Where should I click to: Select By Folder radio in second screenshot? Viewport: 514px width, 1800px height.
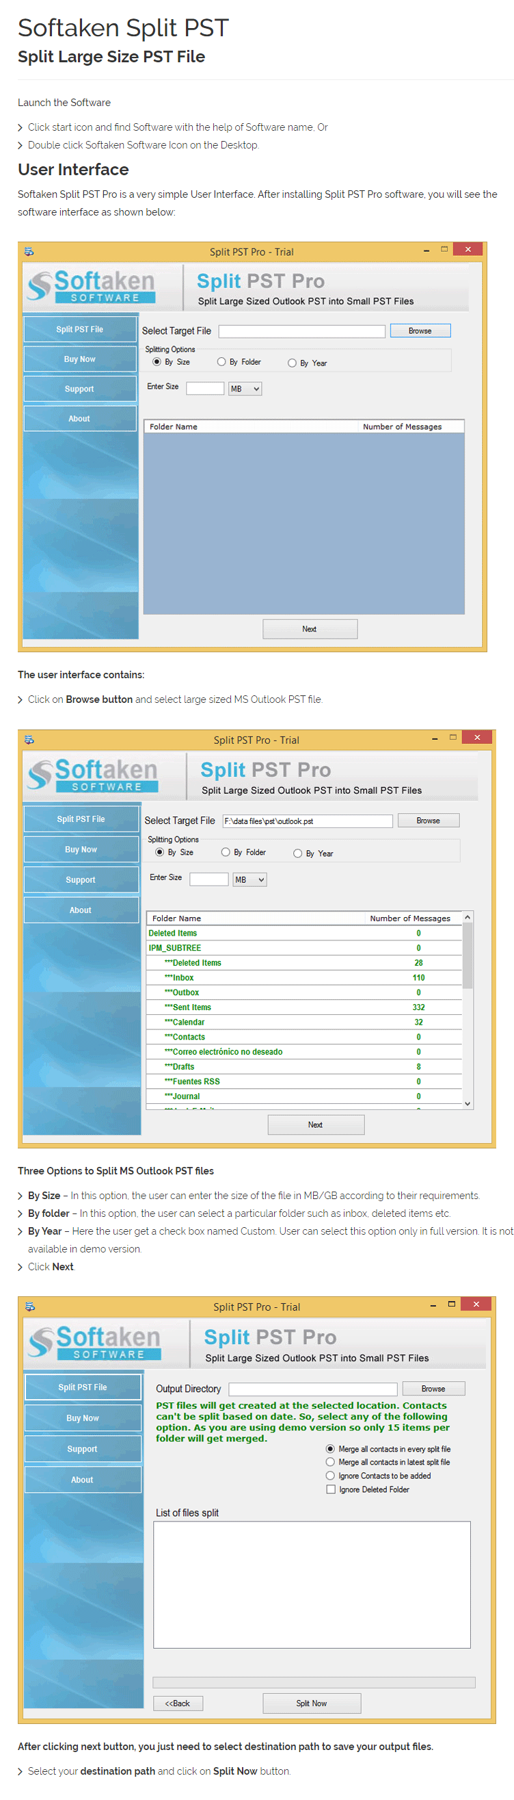226,853
